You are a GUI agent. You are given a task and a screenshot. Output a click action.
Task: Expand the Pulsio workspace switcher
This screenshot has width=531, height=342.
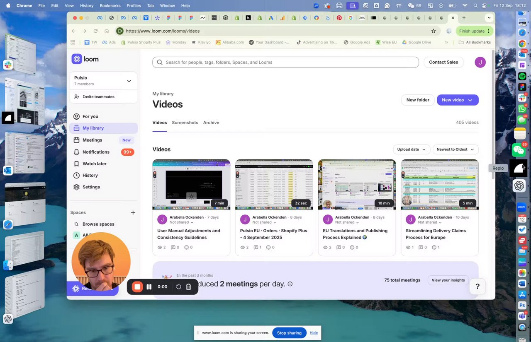pos(129,81)
